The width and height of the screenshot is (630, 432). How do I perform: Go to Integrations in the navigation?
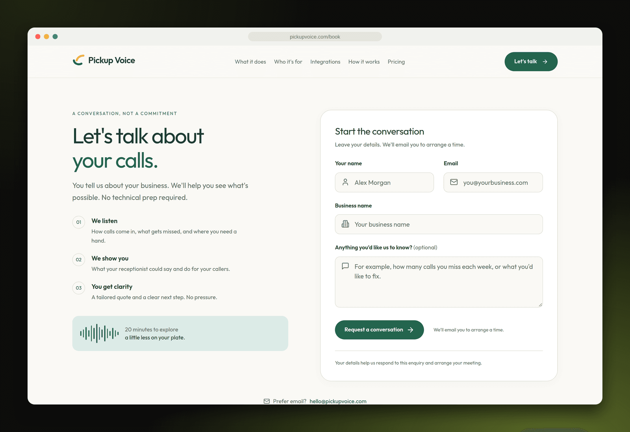(325, 62)
